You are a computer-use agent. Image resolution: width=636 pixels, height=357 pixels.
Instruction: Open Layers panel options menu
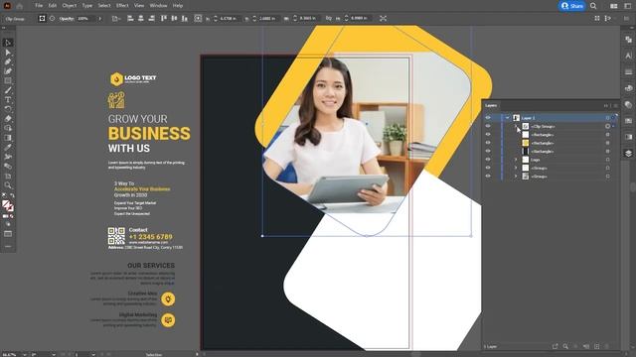(615, 106)
